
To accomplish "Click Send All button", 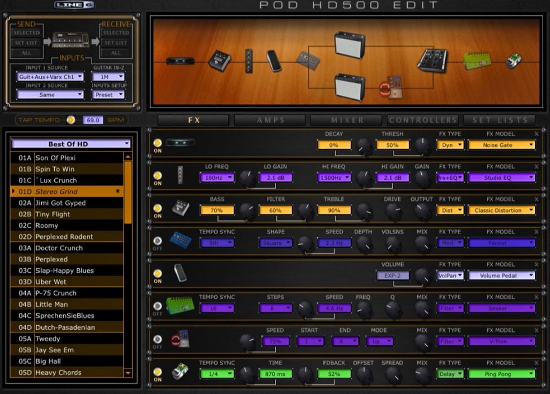I will pyautogui.click(x=27, y=53).
